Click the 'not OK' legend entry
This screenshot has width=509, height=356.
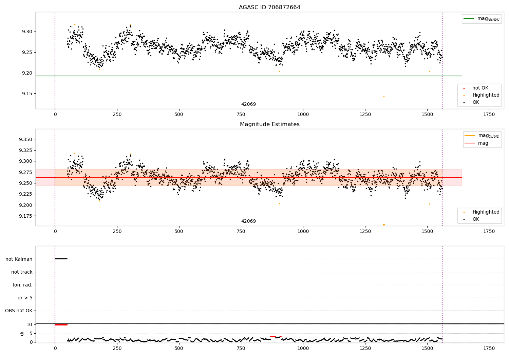click(x=480, y=88)
